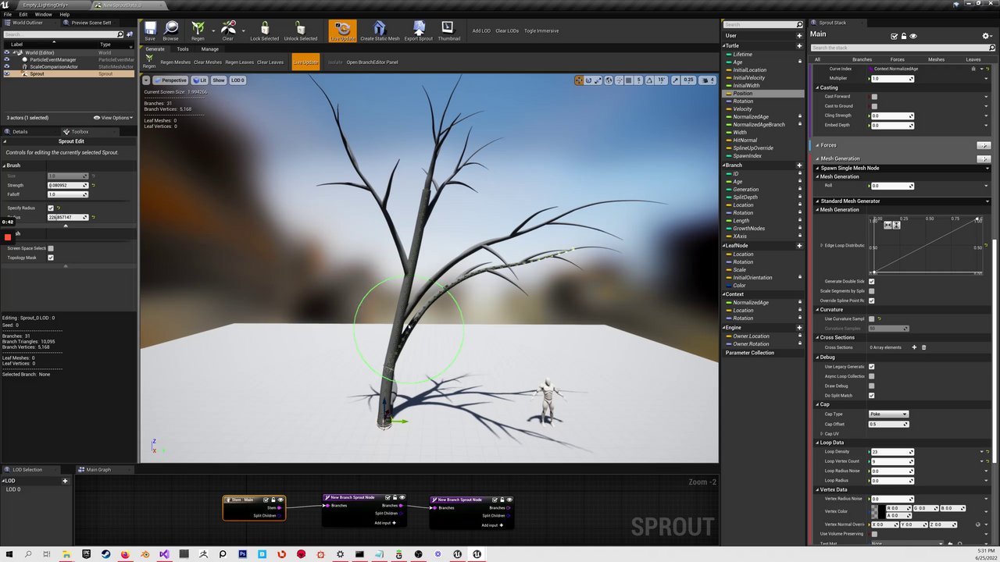Toggle the Specify Radius checkbox
1000x562 pixels.
pos(51,208)
